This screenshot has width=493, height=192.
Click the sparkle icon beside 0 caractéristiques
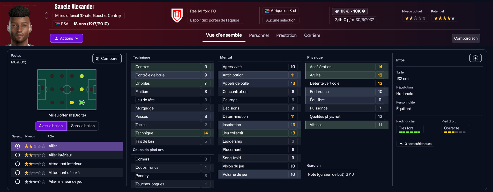pos(401,144)
